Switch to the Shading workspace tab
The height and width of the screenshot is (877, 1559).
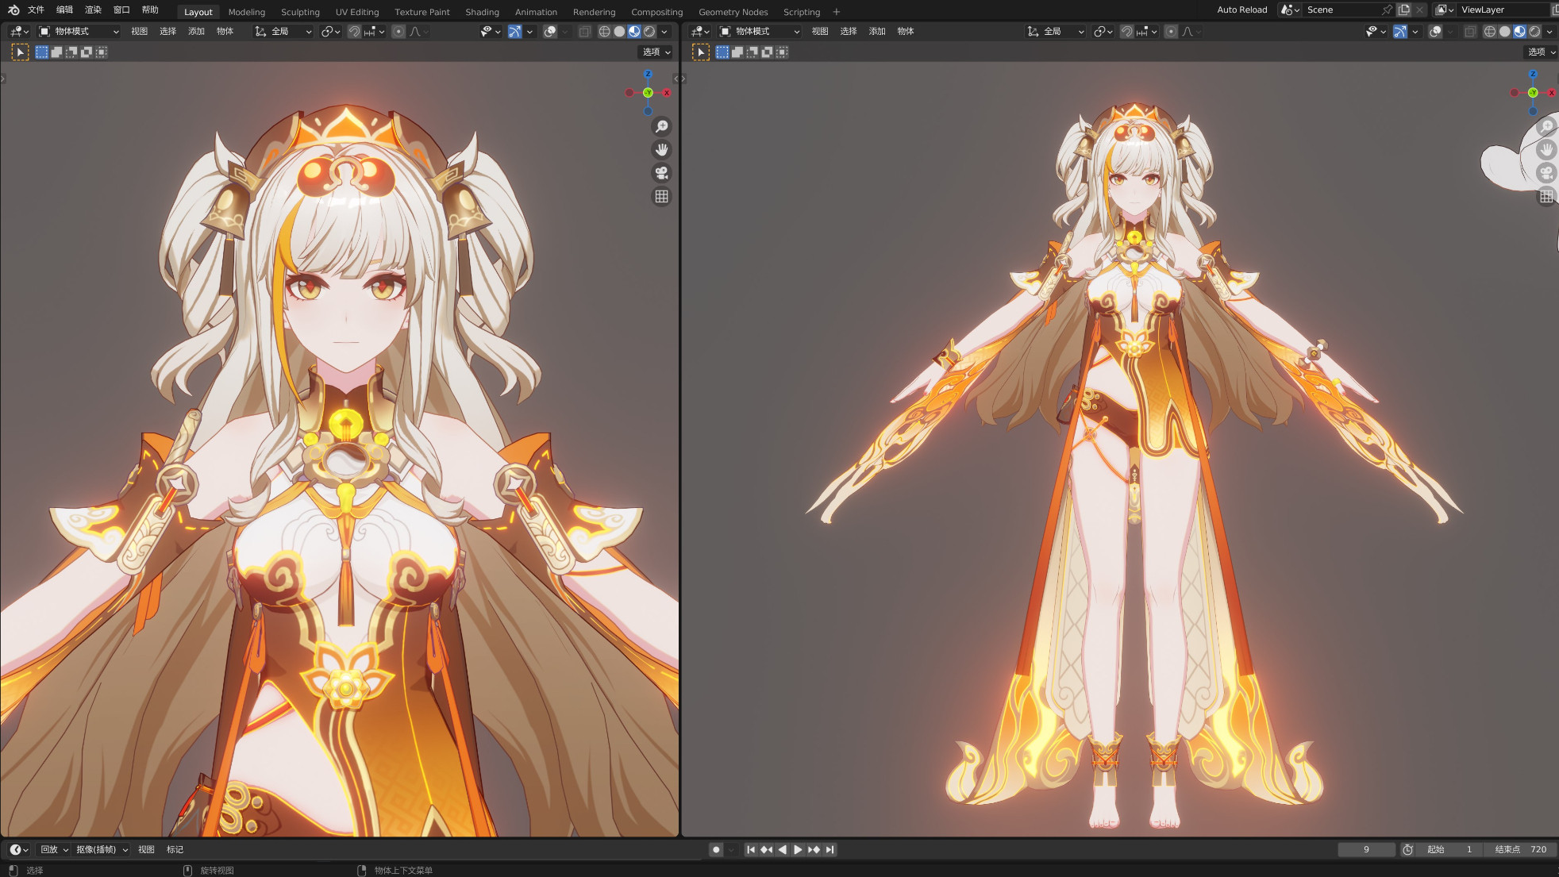tap(482, 12)
